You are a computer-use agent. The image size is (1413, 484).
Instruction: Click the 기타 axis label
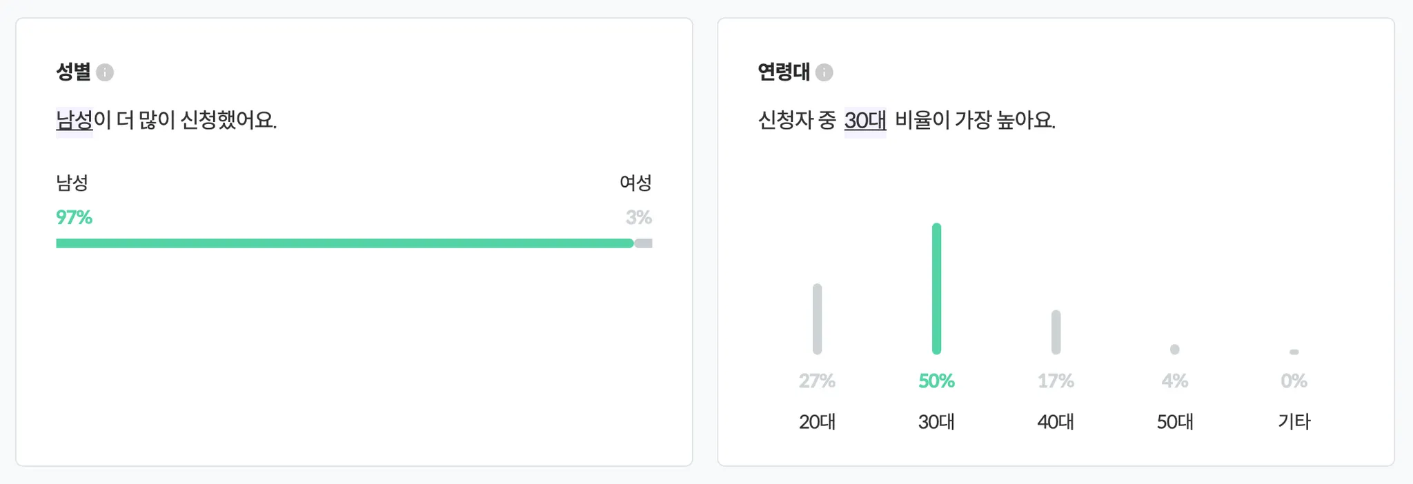pos(1294,421)
